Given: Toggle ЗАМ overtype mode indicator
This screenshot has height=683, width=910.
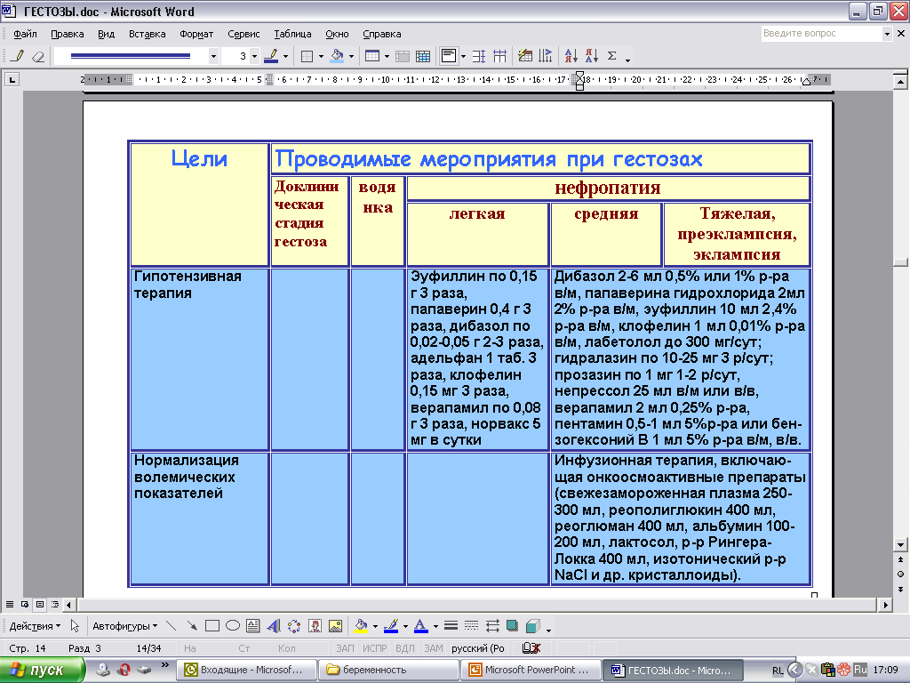Looking at the screenshot, I should [433, 648].
